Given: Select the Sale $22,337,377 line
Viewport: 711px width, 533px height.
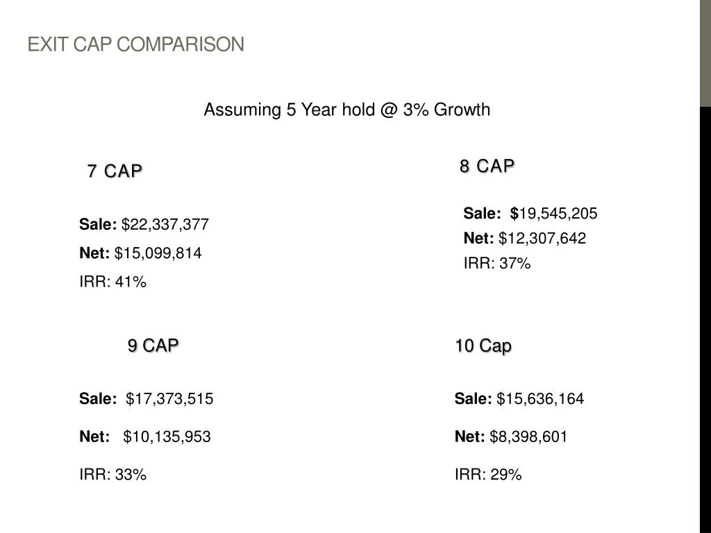Looking at the screenshot, I should 144,224.
